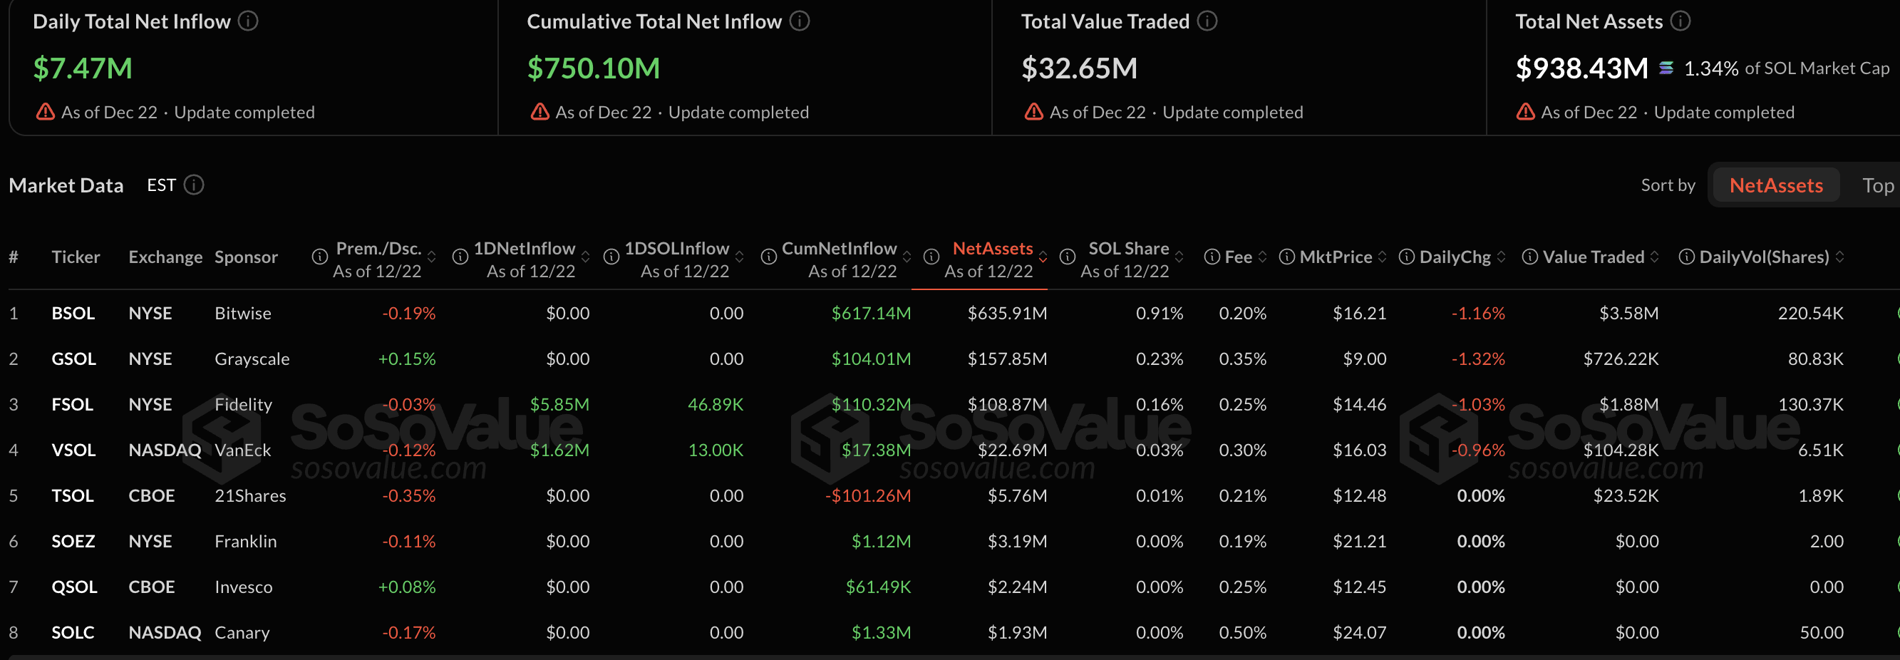
Task: Click the $938.43M total net assets figure
Action: 1581,68
